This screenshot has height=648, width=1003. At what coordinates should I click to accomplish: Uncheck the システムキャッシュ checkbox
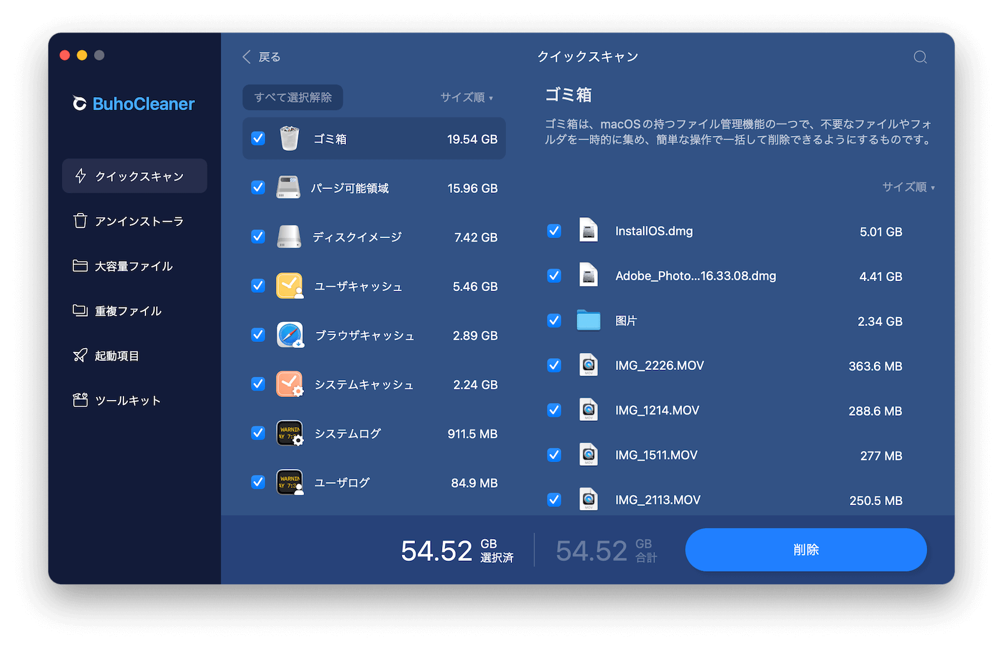tap(258, 383)
